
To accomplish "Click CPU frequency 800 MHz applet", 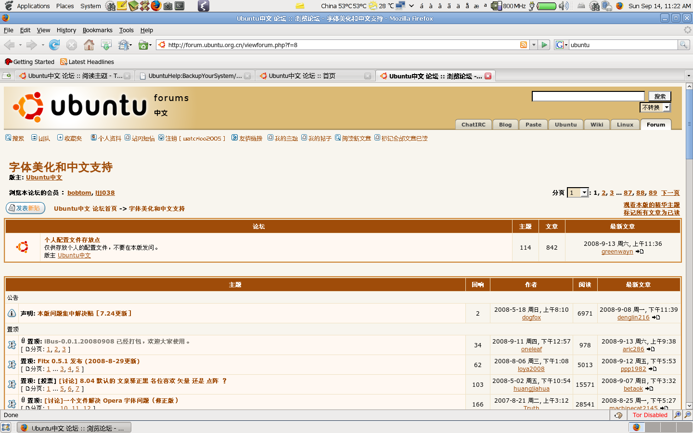I will tap(509, 6).
